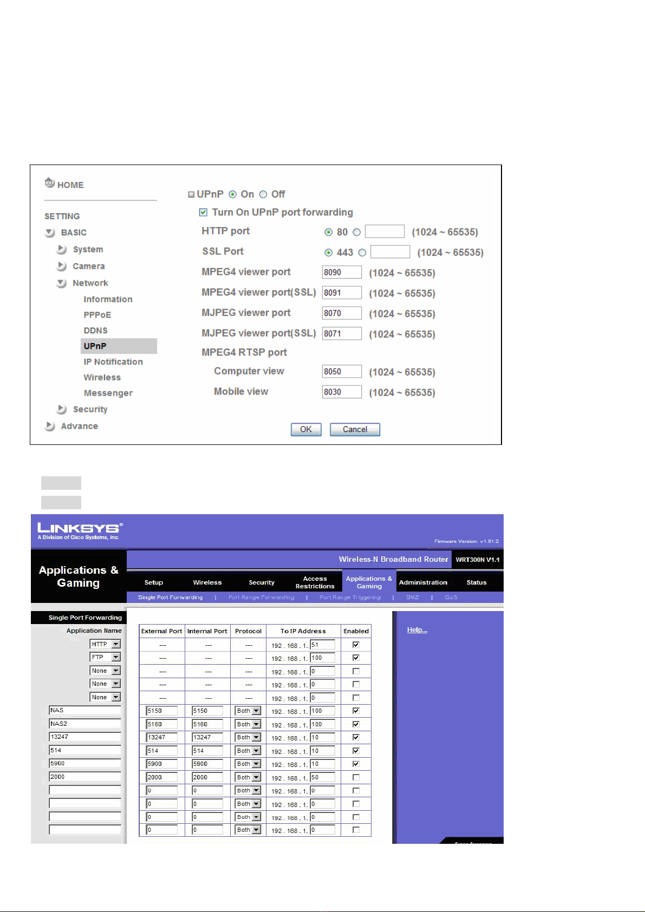The height and width of the screenshot is (912, 645).
Task: Expand the Security menu arrow
Action: 62,409
